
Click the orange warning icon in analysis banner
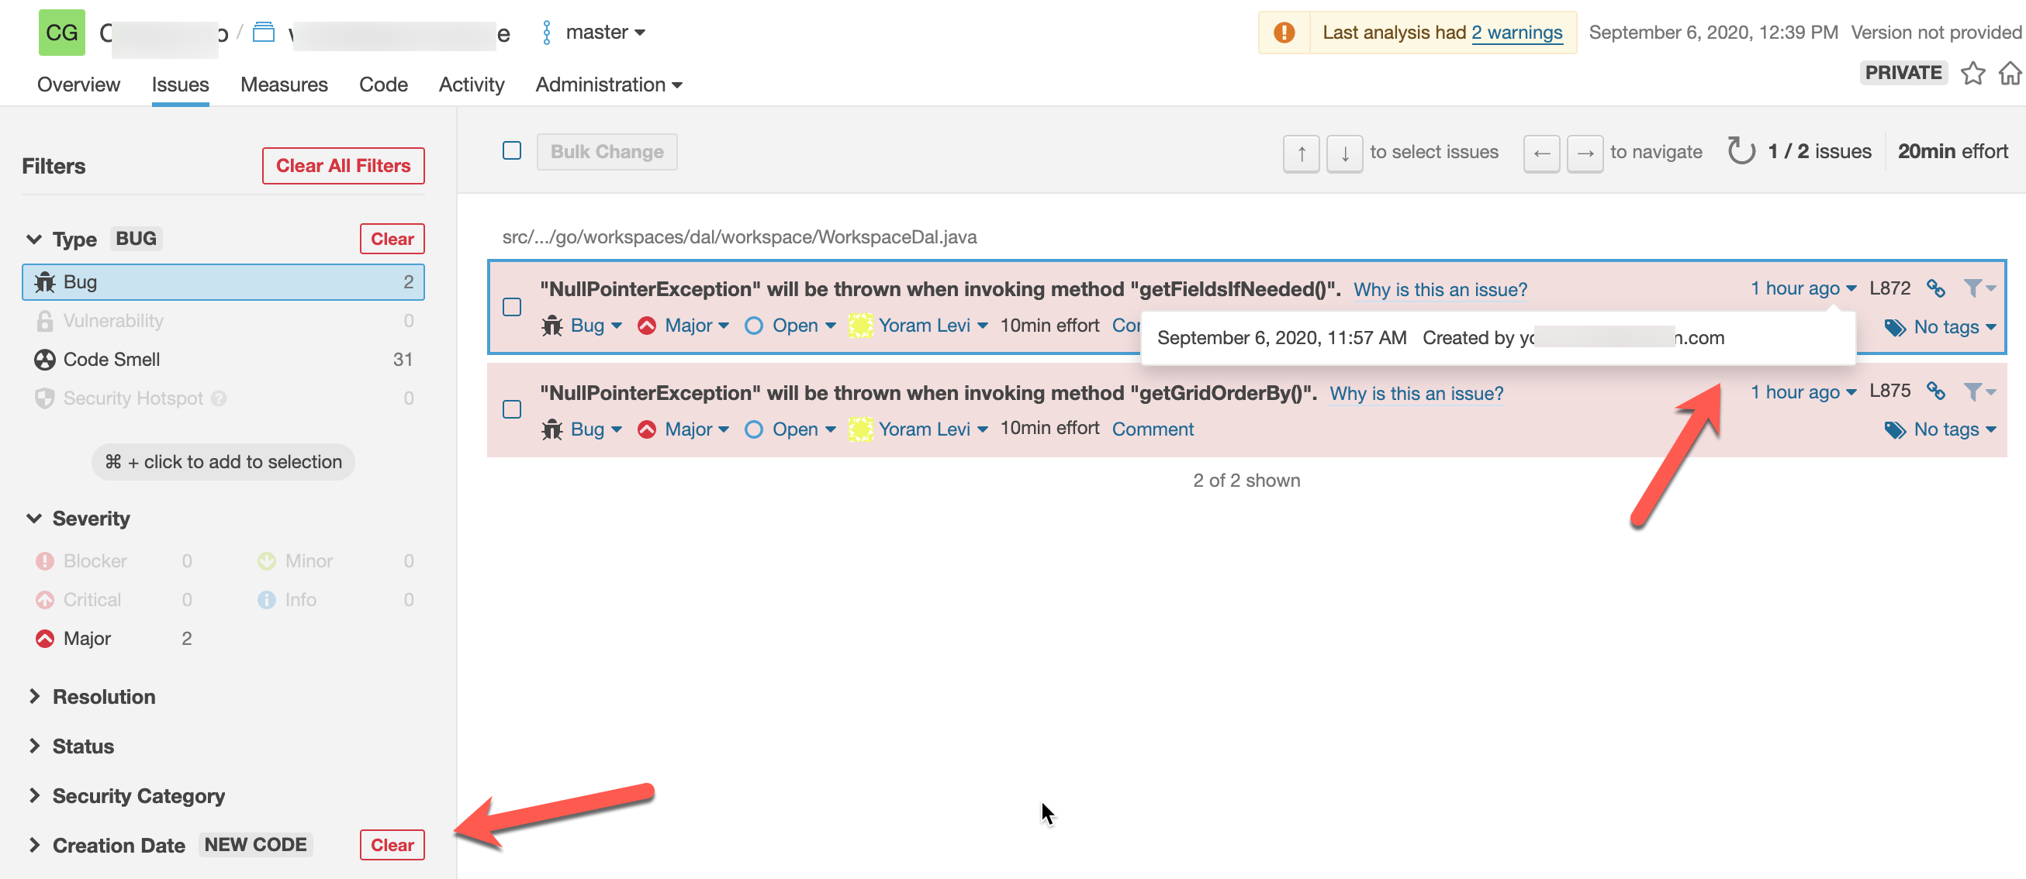pyautogui.click(x=1284, y=33)
